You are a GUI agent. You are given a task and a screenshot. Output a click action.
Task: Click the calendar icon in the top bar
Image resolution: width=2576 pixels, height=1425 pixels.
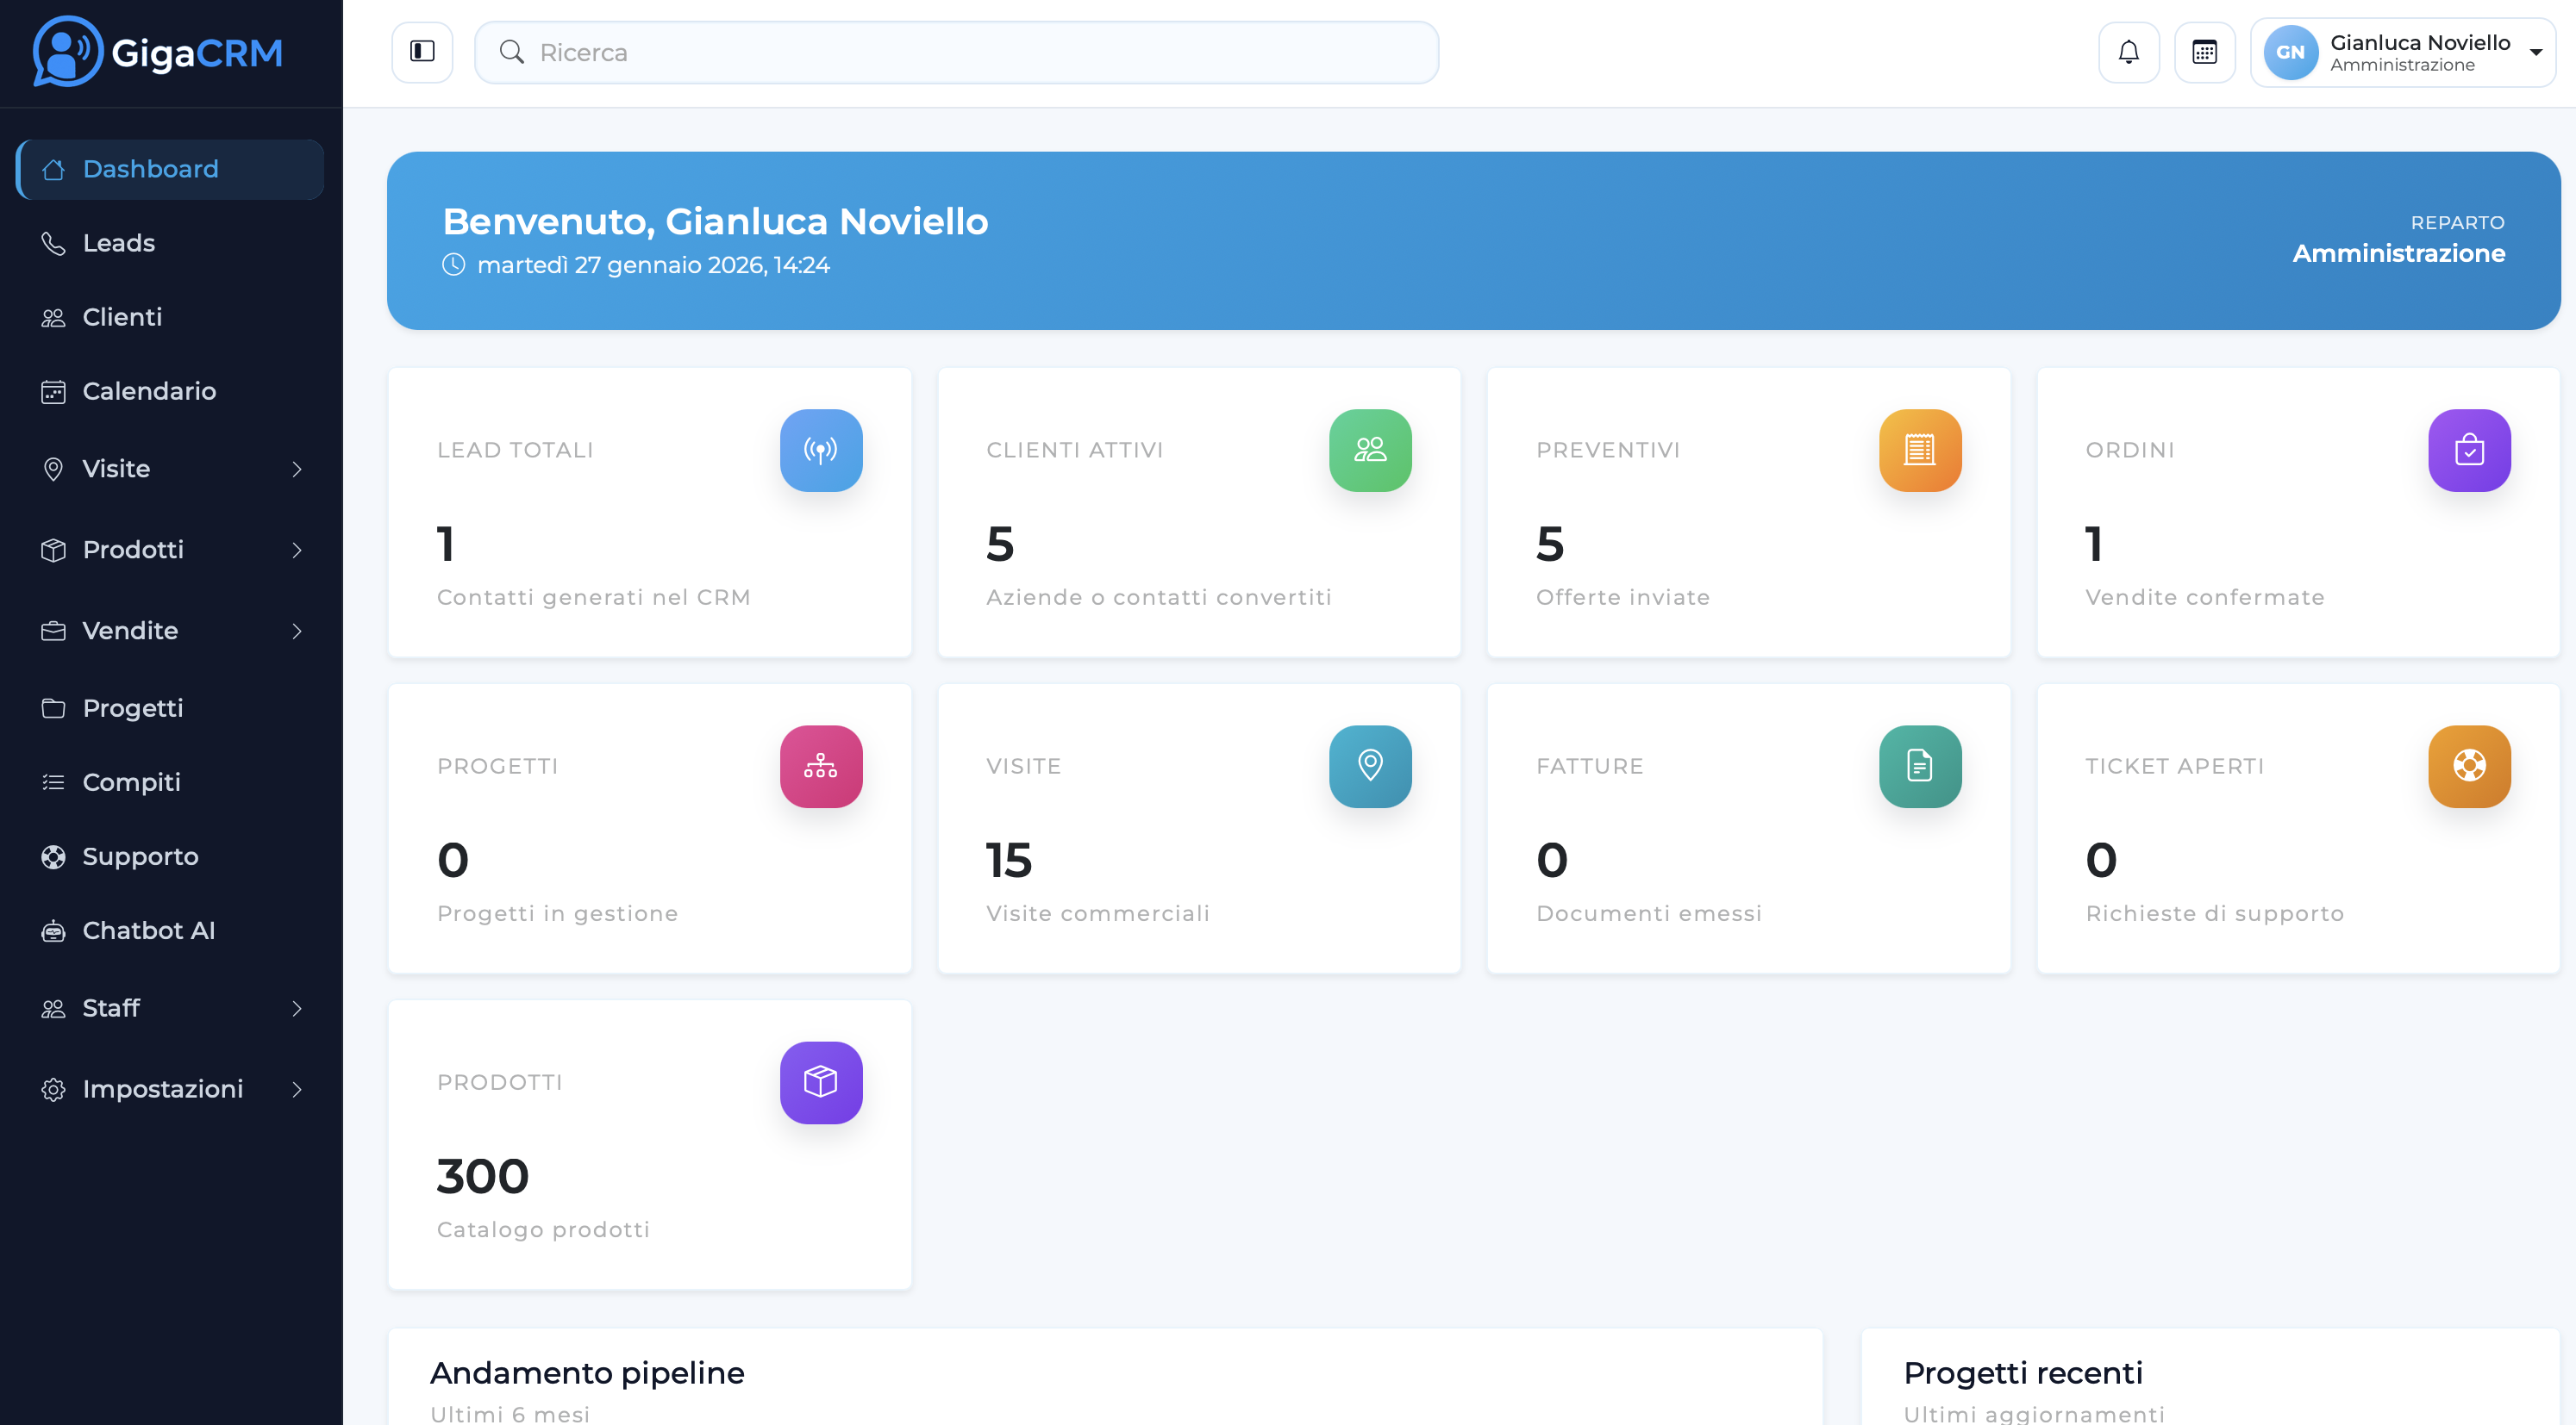[2205, 52]
